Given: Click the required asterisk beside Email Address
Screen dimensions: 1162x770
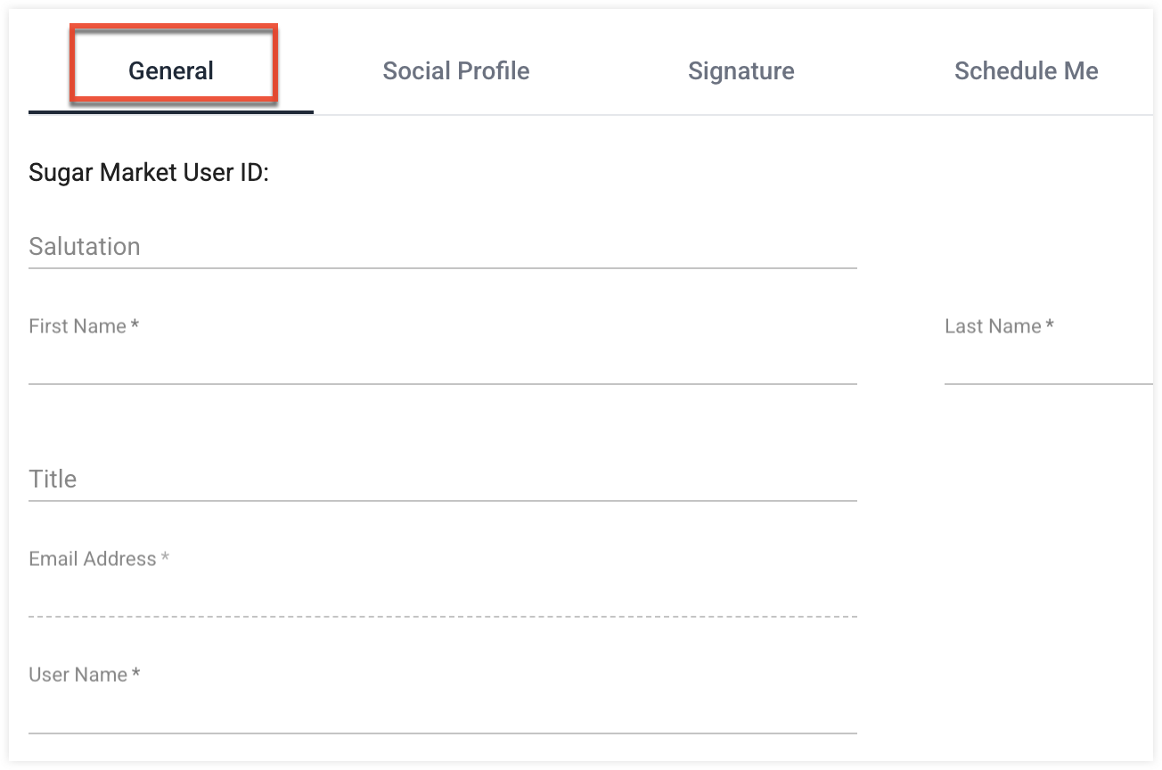Looking at the screenshot, I should [x=165, y=557].
